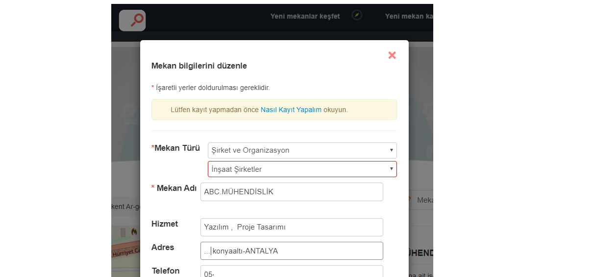Click into the Hizmet text field
The width and height of the screenshot is (593, 277).
click(x=292, y=227)
